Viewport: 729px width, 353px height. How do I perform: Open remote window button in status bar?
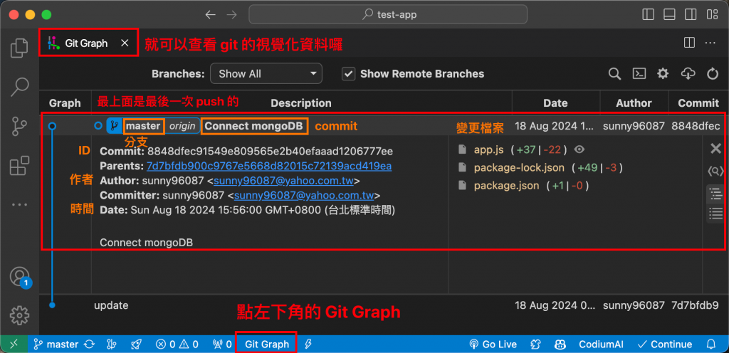point(14,344)
